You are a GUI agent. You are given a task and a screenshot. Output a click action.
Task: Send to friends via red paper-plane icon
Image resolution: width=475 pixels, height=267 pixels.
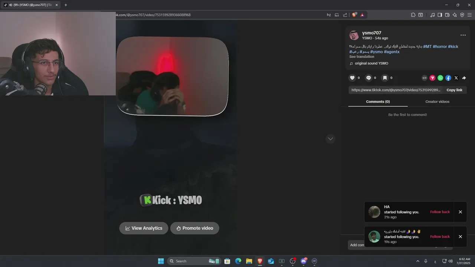pos(432,78)
